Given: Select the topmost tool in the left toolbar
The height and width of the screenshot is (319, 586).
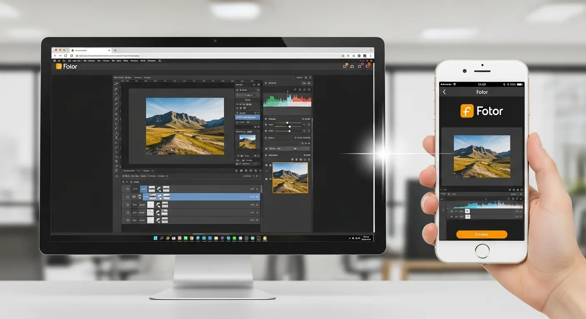Looking at the screenshot, I should [117, 84].
